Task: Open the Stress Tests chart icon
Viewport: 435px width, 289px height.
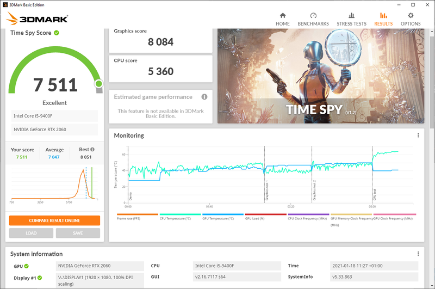Action: tap(351, 15)
